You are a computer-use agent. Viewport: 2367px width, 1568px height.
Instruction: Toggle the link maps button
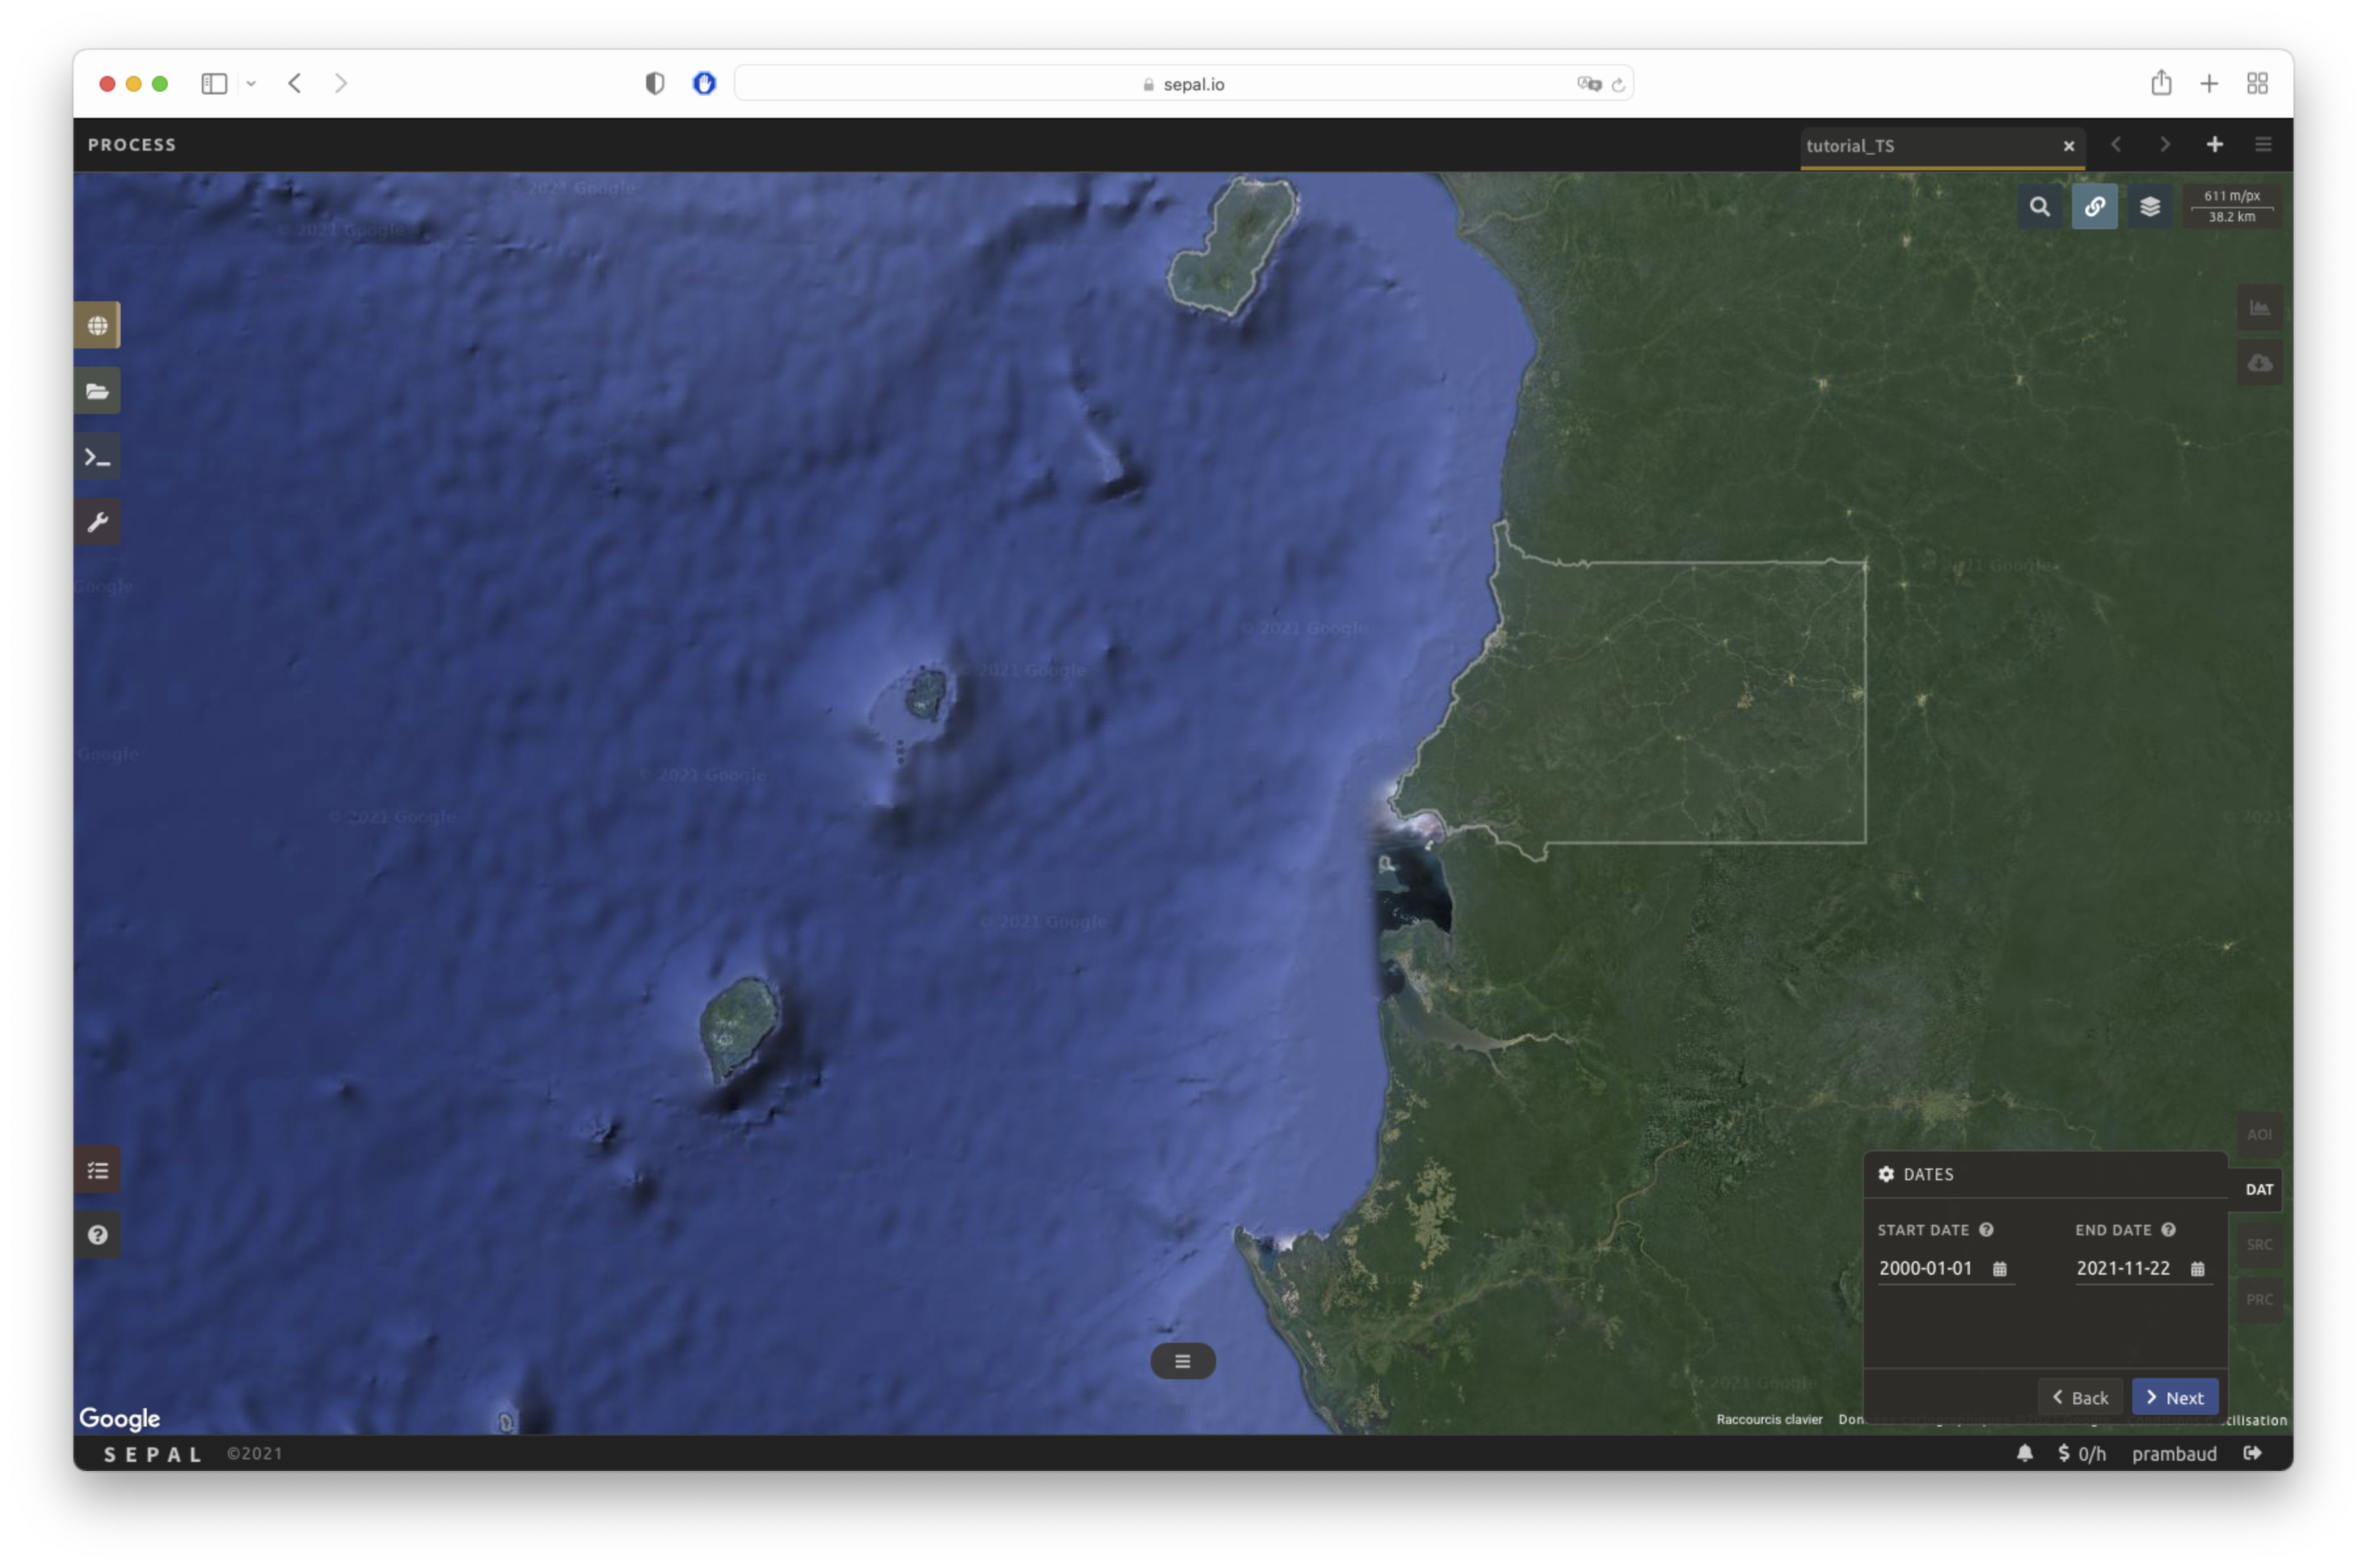2094,207
